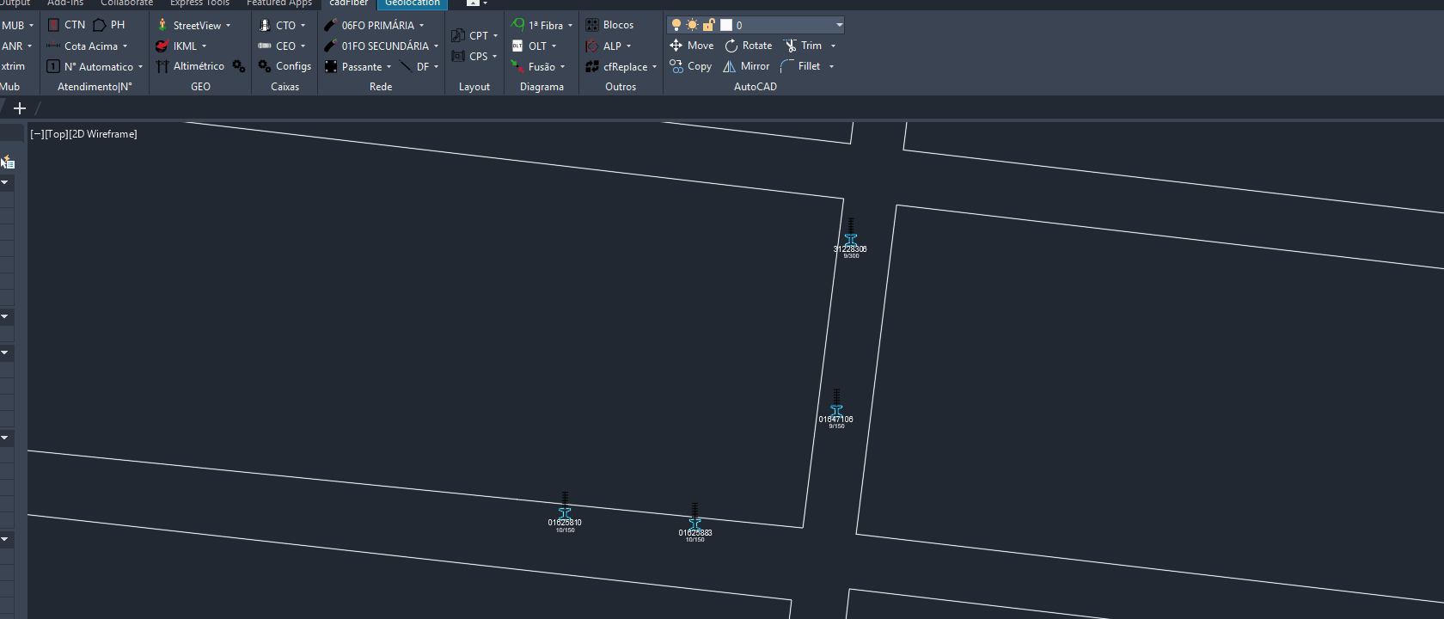Click the StreetView tool icon
The height and width of the screenshot is (619, 1444).
click(162, 25)
